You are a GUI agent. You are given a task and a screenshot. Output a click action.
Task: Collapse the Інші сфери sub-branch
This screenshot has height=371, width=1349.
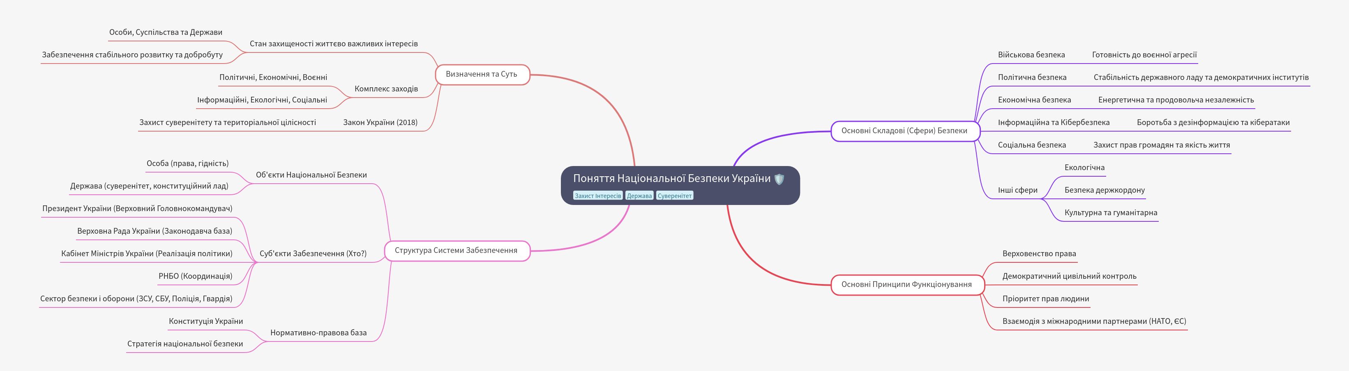1017,190
